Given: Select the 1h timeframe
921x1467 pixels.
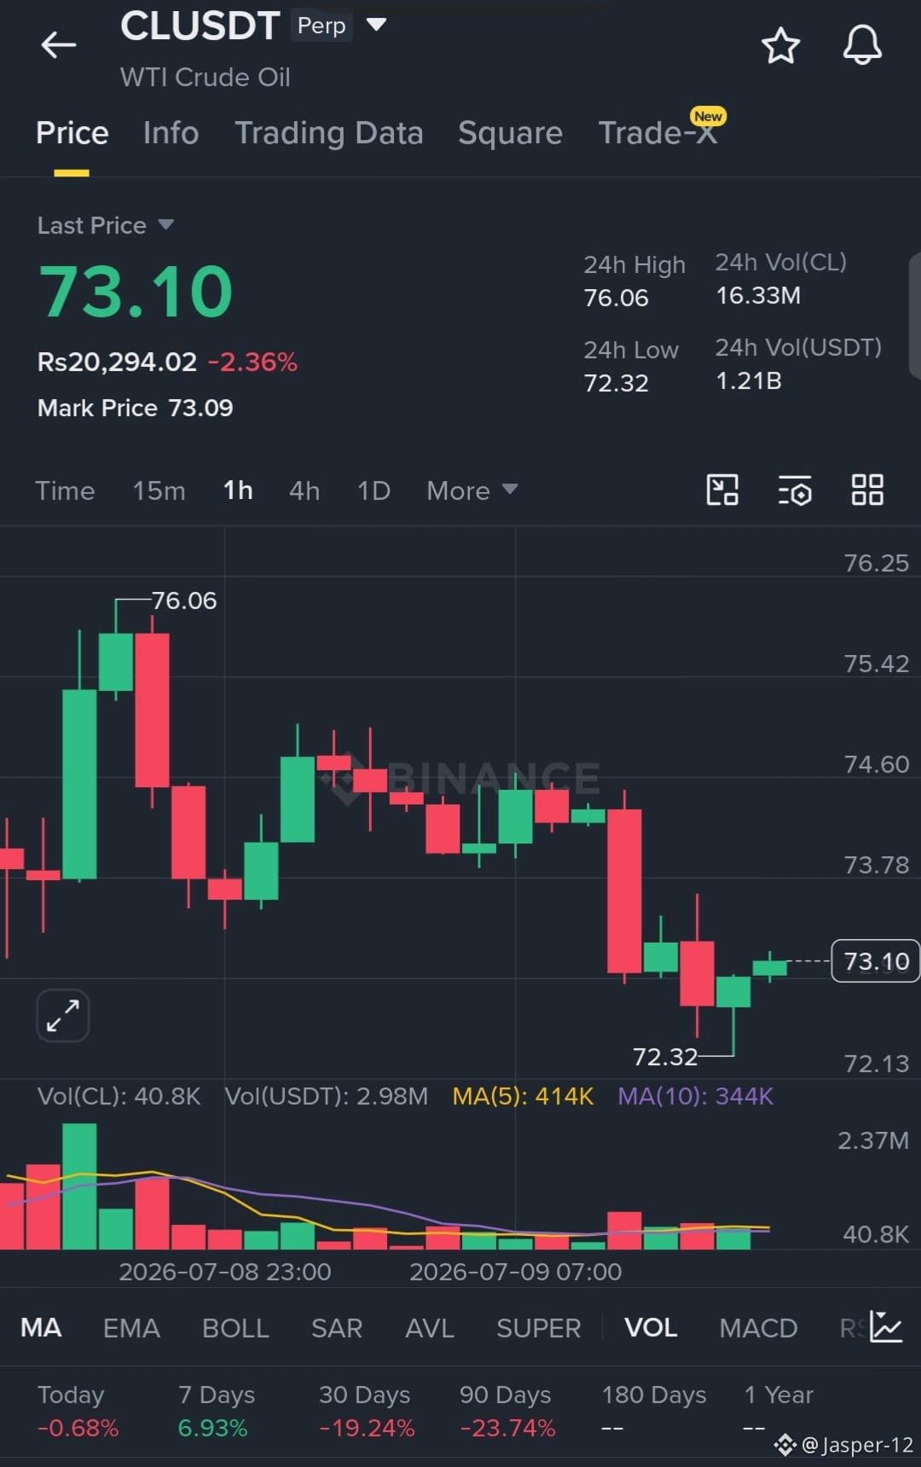Looking at the screenshot, I should [x=238, y=490].
